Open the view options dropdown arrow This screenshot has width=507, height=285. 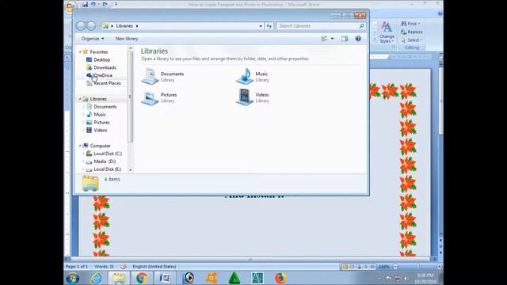click(332, 39)
